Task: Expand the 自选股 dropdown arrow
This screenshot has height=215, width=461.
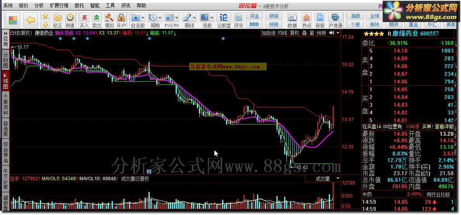Action: click(x=143, y=17)
